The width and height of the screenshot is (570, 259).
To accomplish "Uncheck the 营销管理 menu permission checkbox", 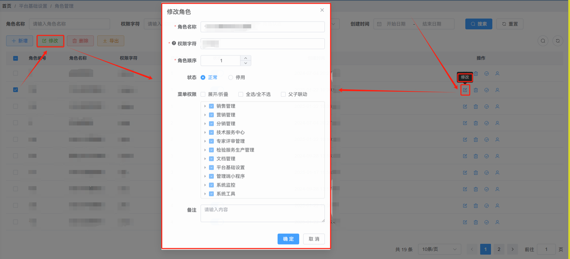I will [211, 115].
